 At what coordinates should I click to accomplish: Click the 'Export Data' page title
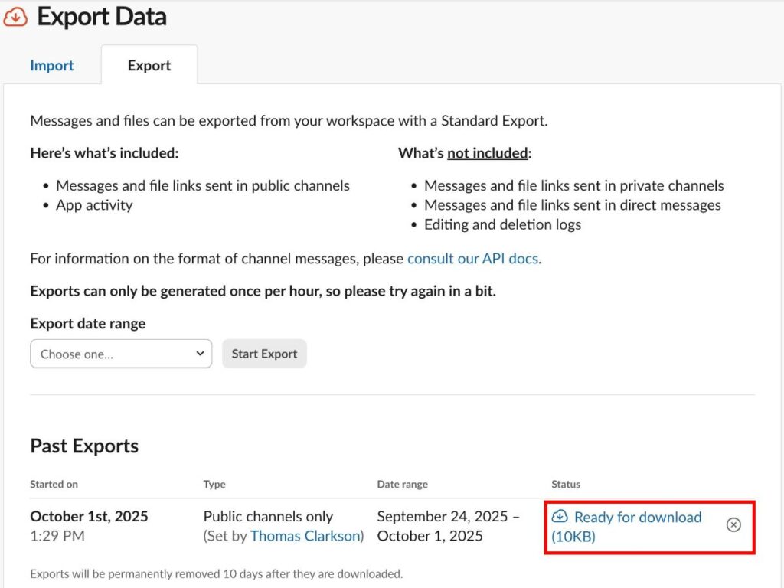click(x=102, y=17)
